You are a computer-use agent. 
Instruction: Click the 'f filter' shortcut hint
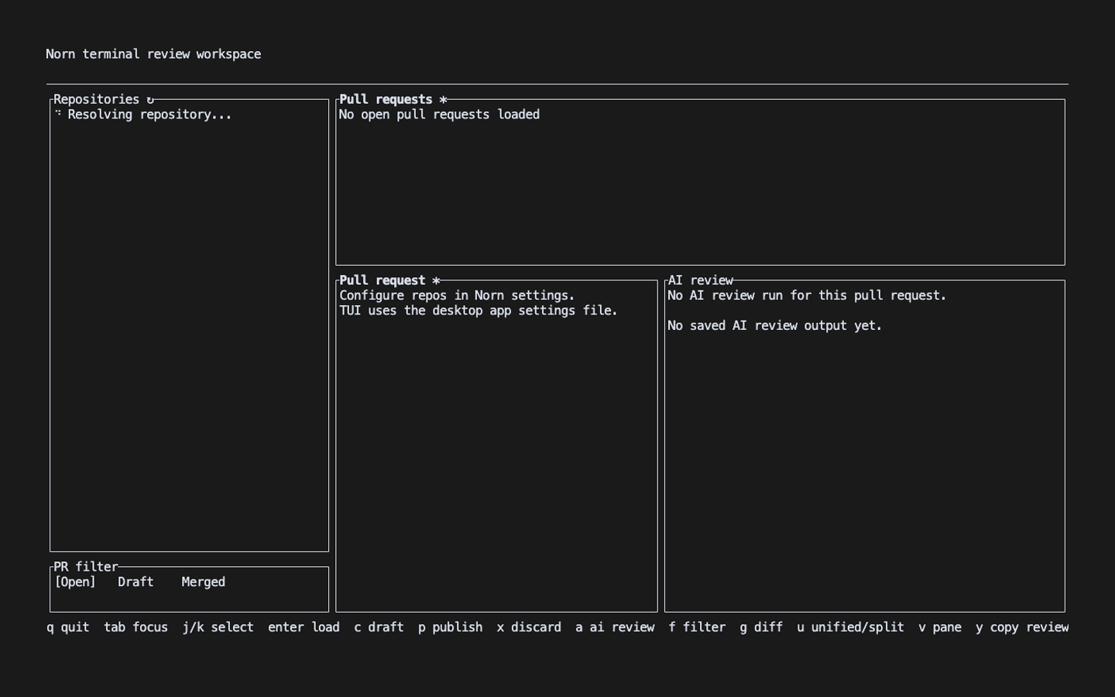697,627
